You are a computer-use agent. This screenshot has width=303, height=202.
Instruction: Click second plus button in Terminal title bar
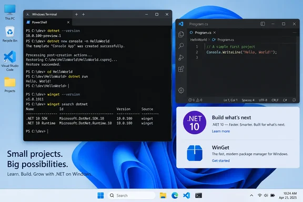click(83, 14)
